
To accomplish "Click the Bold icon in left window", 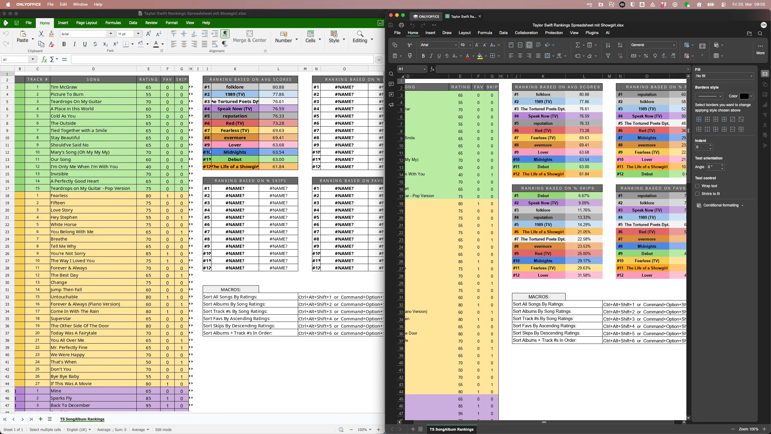I will click(x=64, y=44).
